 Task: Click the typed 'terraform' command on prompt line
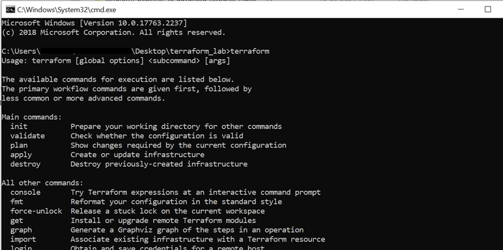(x=250, y=51)
